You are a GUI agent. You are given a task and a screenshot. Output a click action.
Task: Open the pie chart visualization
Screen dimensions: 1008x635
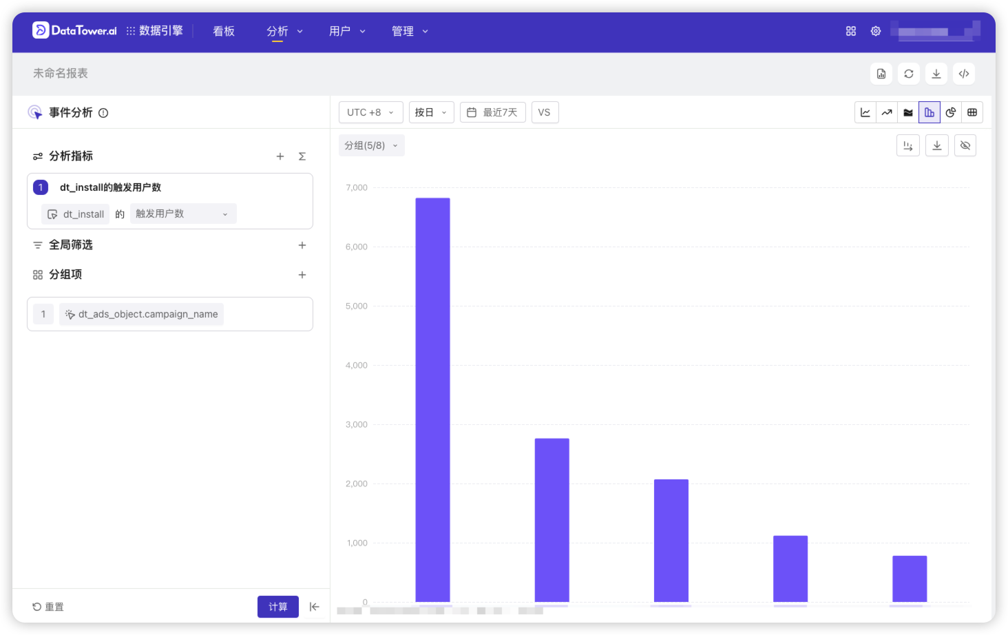951,112
